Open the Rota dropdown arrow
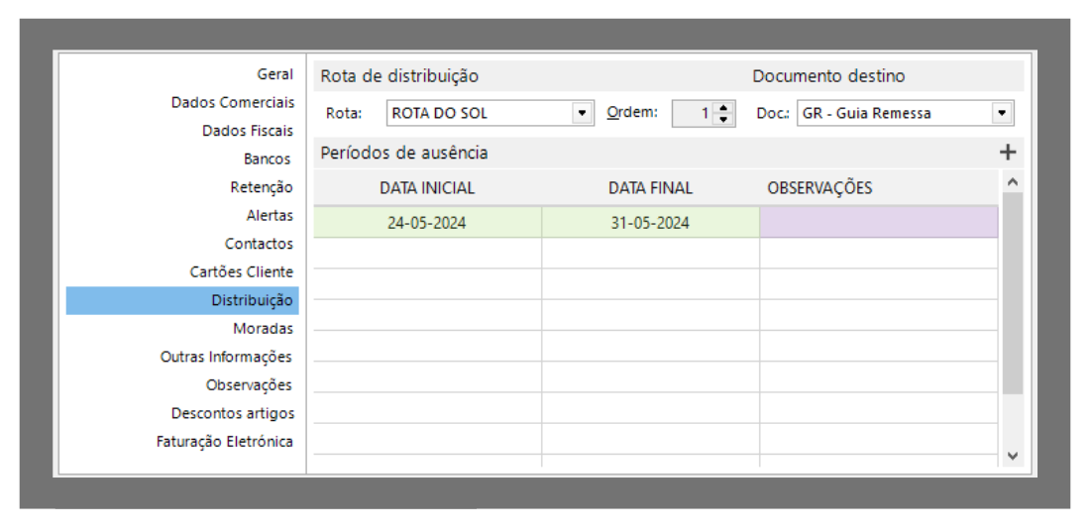 (x=582, y=113)
